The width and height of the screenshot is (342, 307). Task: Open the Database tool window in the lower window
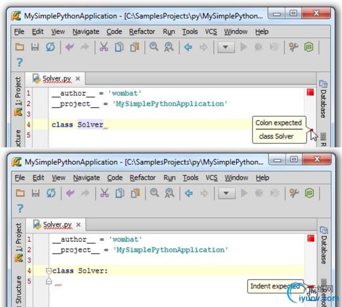tap(324, 245)
